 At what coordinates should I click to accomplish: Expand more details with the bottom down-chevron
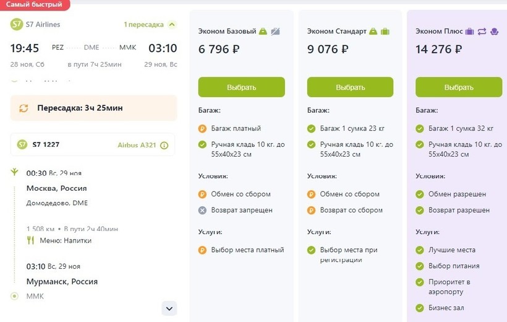pos(169,308)
